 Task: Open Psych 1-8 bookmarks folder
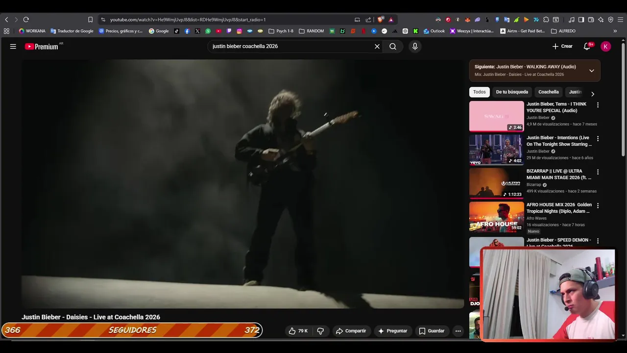[281, 31]
